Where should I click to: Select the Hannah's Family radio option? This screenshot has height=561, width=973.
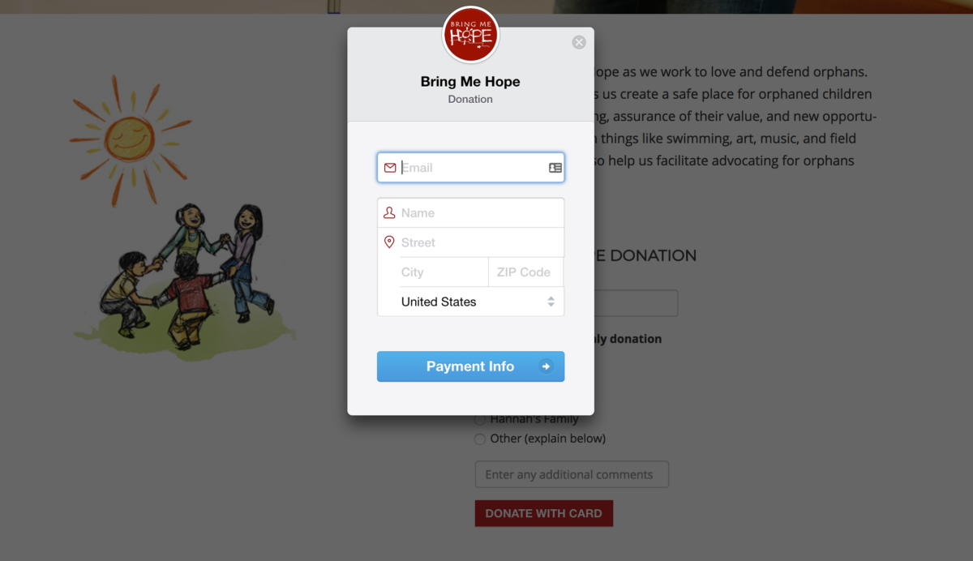pyautogui.click(x=480, y=420)
